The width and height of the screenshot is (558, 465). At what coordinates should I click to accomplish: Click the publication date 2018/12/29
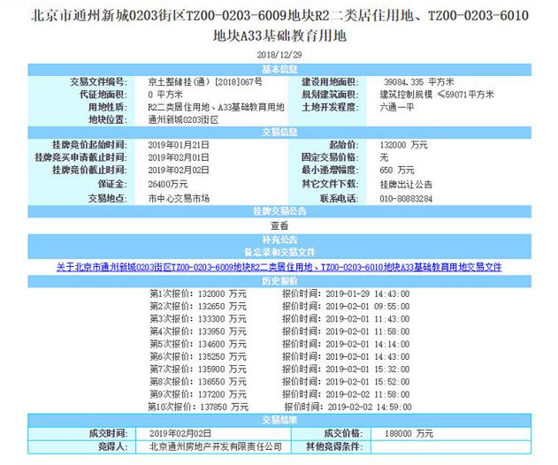pyautogui.click(x=279, y=55)
